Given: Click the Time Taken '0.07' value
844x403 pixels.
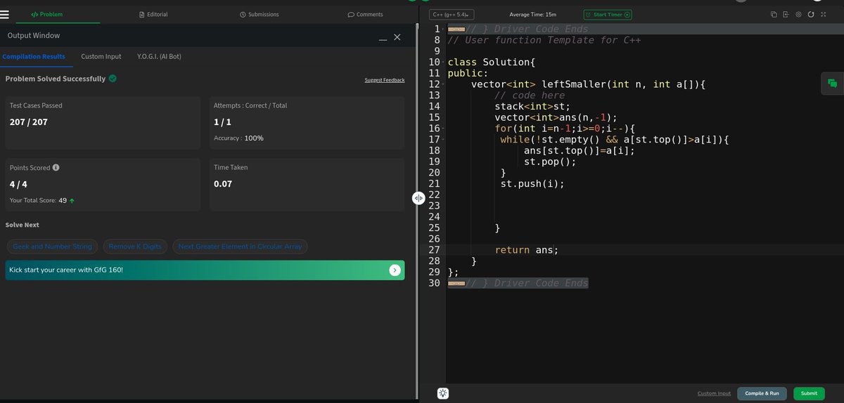Looking at the screenshot, I should click(223, 184).
